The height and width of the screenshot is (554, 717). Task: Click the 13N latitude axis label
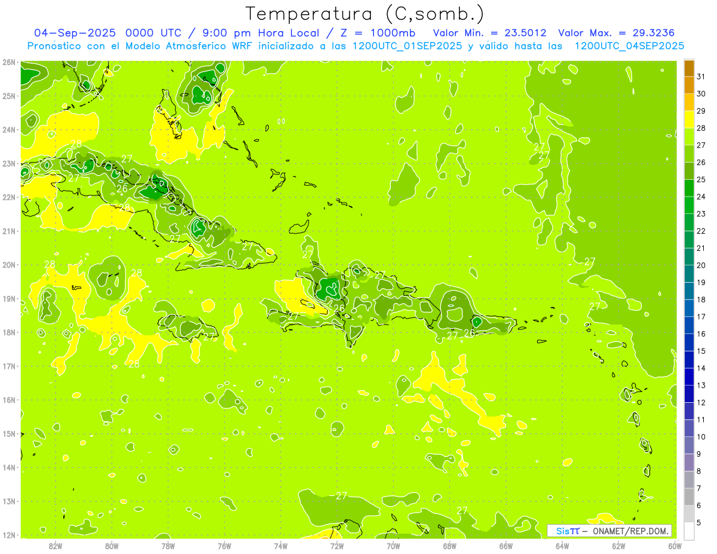[9, 501]
